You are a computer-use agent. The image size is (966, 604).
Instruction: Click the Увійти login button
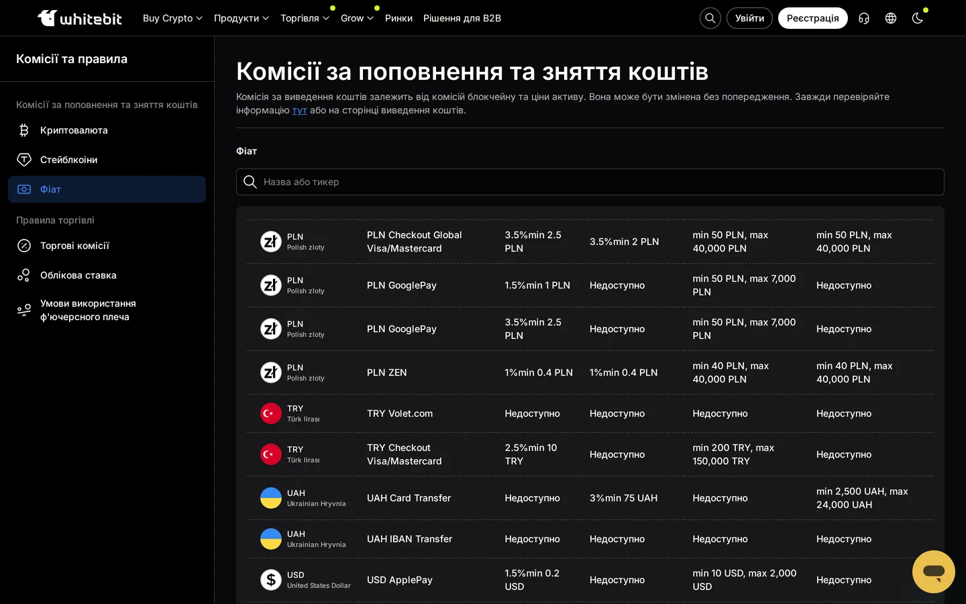point(749,18)
